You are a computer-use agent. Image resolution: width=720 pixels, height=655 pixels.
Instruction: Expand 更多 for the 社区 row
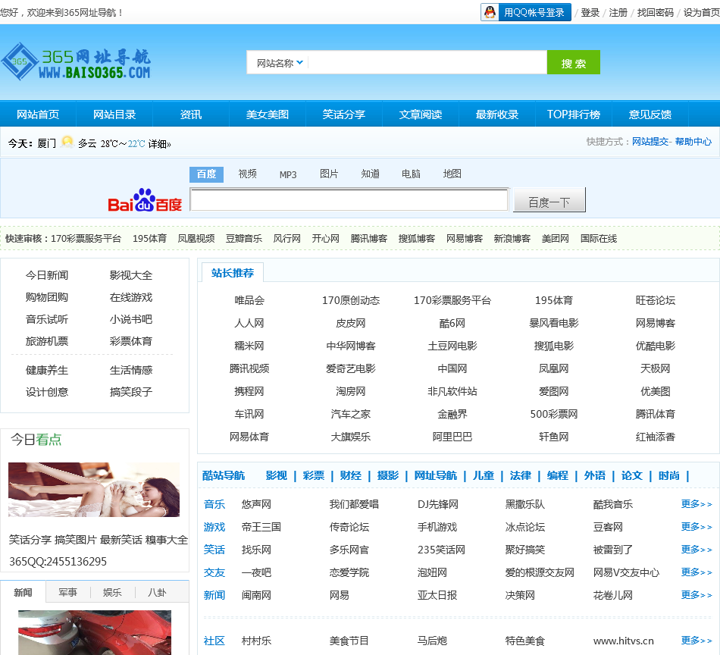[x=696, y=641]
